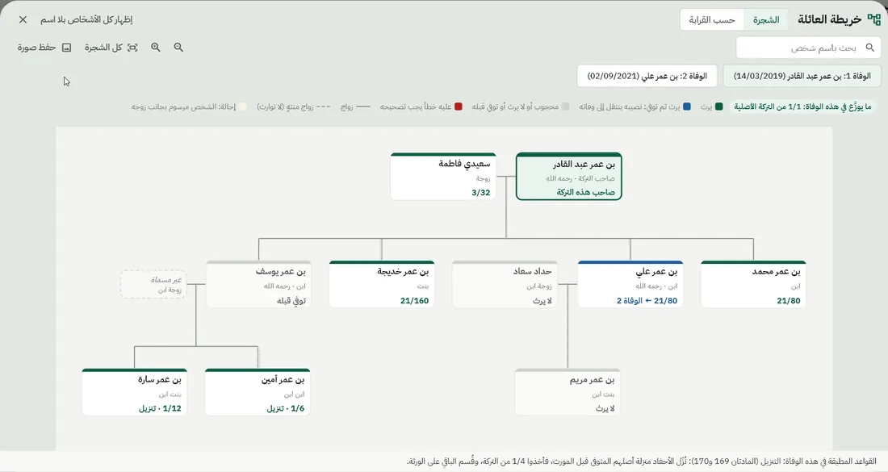This screenshot has height=472, width=888.
Task: Select card بن عمر مريم
Action: pyautogui.click(x=568, y=392)
